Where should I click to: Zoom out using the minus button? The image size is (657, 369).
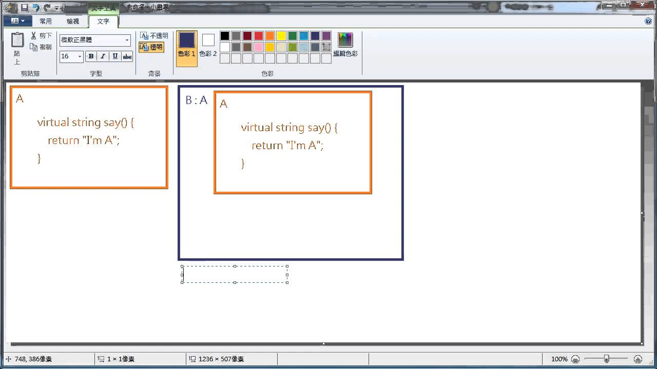575,359
